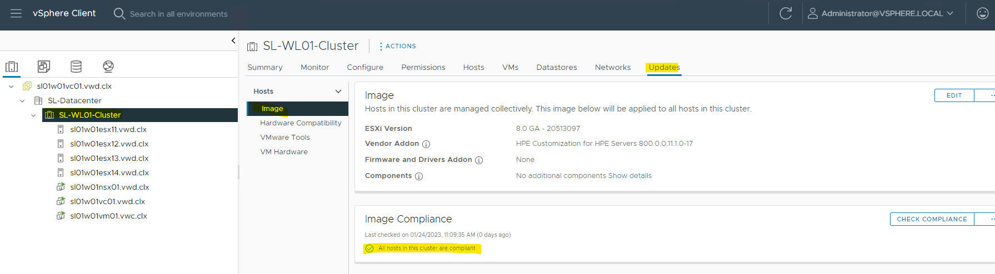Click the vCenter icon for sl01w01vc01.vwd.clx root

(x=27, y=86)
